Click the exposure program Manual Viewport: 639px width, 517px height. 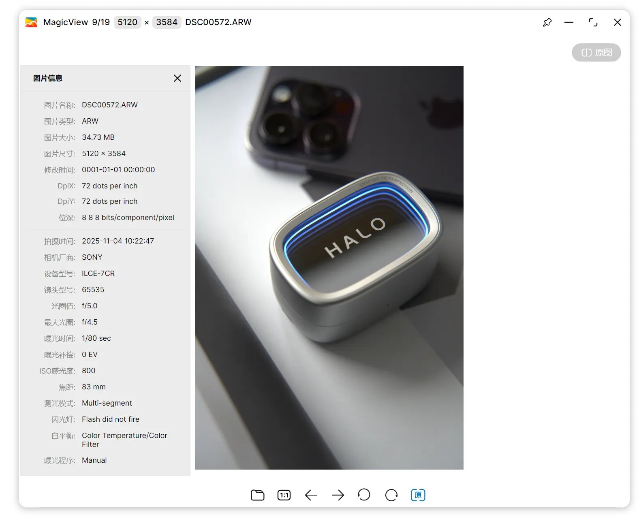pos(94,460)
